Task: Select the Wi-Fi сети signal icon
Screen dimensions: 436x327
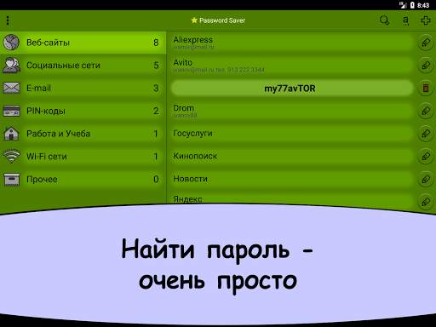Action: click(x=11, y=156)
